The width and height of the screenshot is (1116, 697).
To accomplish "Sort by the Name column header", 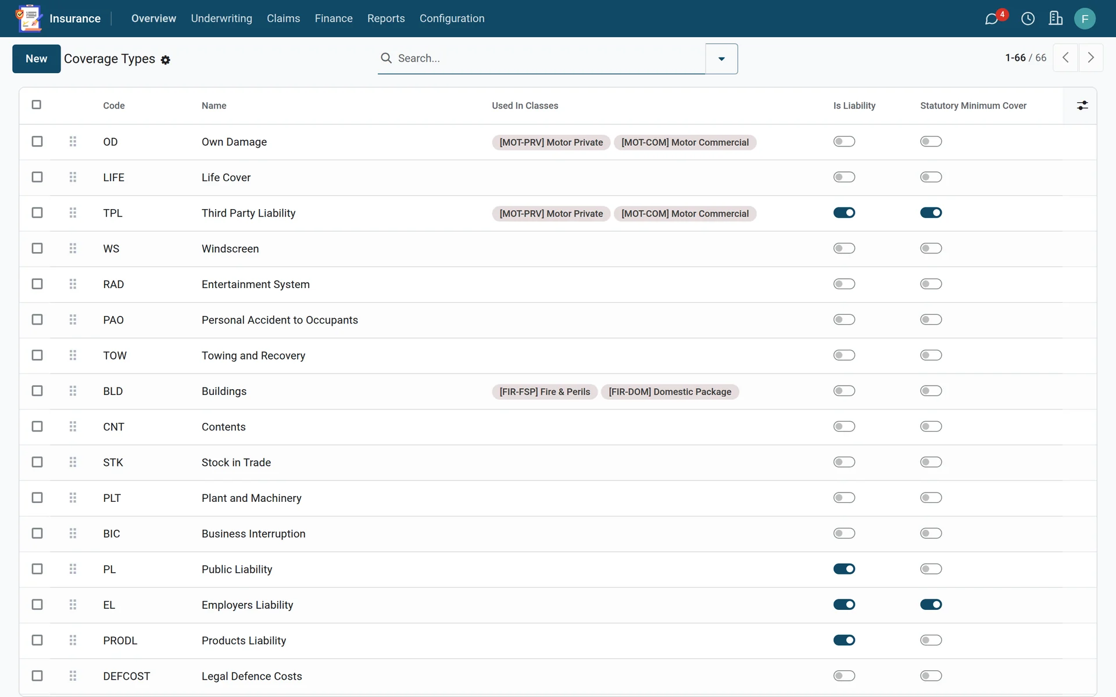I will pyautogui.click(x=214, y=106).
